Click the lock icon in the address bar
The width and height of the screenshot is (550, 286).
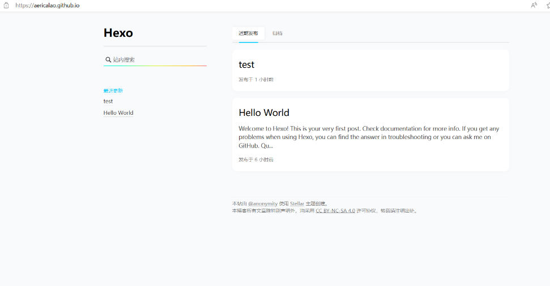point(6,5)
